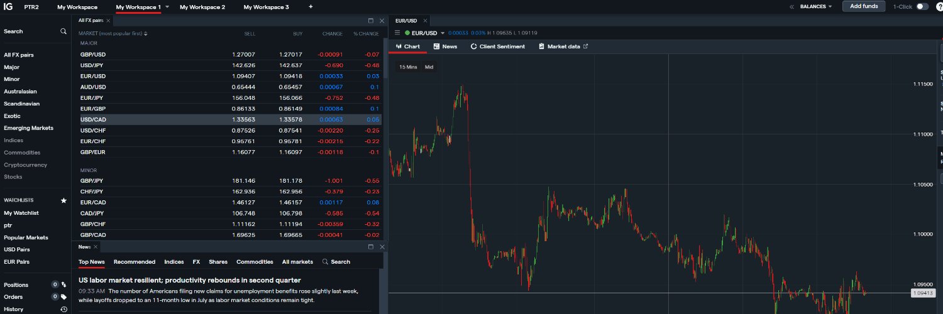Select Scandinavian in the sidebar
The height and width of the screenshot is (314, 943).
(x=21, y=104)
